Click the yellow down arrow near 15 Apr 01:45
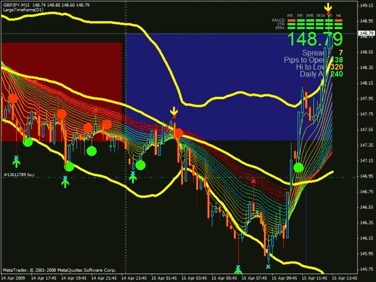This screenshot has width=376, height=282. pos(174,111)
